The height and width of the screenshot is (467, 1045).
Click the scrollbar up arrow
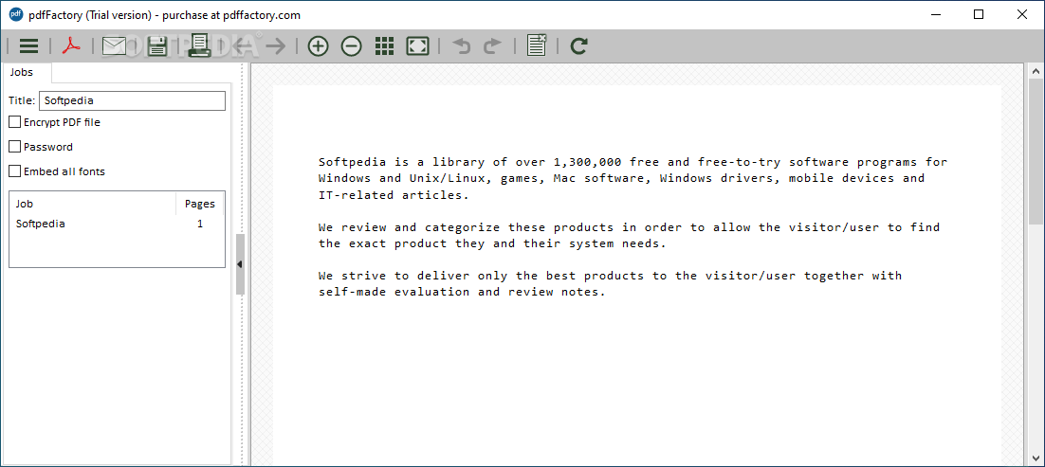1036,71
